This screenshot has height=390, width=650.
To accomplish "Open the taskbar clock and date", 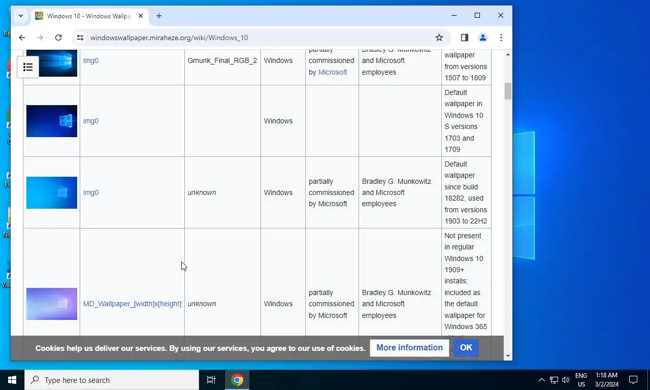I will [x=606, y=380].
